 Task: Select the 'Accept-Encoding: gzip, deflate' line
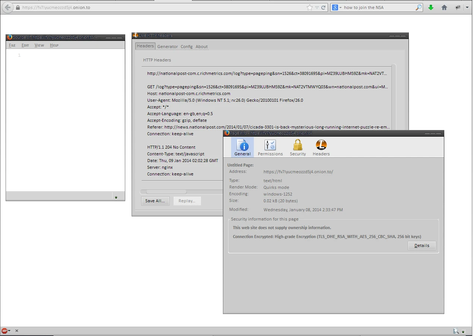[177, 120]
